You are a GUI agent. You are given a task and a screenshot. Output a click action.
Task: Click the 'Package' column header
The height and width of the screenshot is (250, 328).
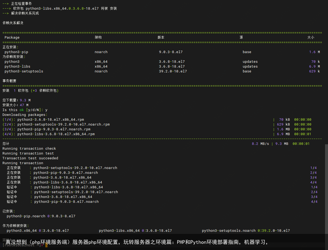pos(12,38)
